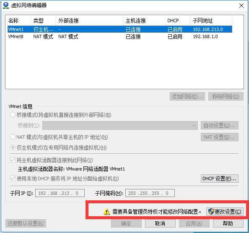Open the 桥接到 dropdown list
Viewport: 249px width, 233px height.
click(120, 126)
